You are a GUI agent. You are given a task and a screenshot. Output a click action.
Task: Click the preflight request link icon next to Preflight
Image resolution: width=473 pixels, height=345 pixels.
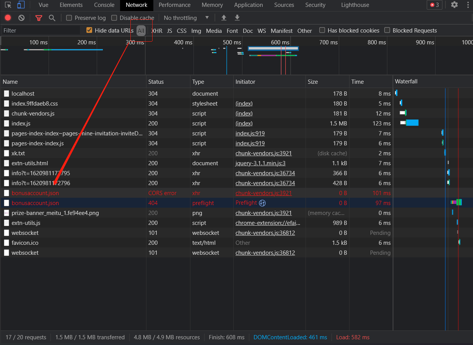pos(262,203)
